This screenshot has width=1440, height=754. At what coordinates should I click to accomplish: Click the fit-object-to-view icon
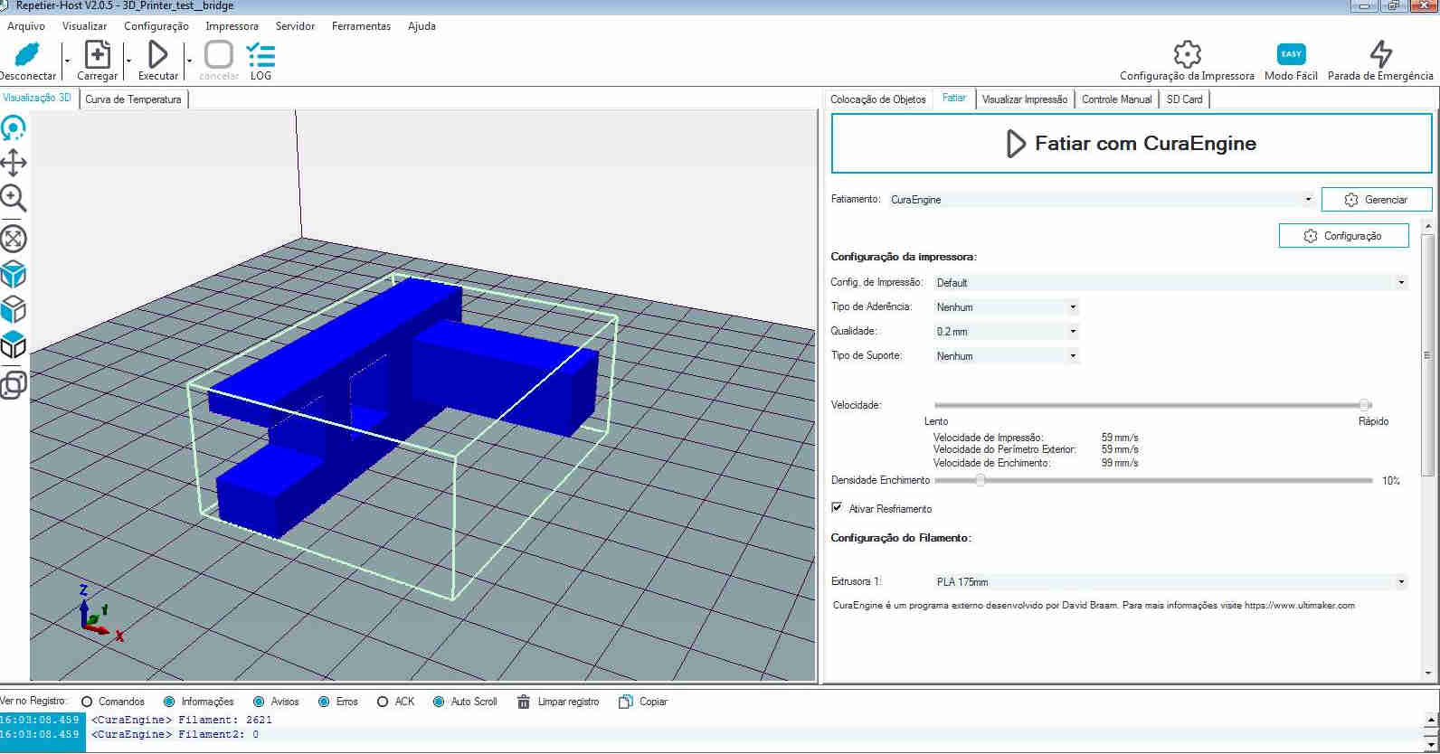(14, 239)
